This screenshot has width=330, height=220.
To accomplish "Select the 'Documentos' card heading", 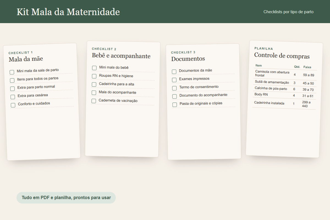I will tap(188, 59).
